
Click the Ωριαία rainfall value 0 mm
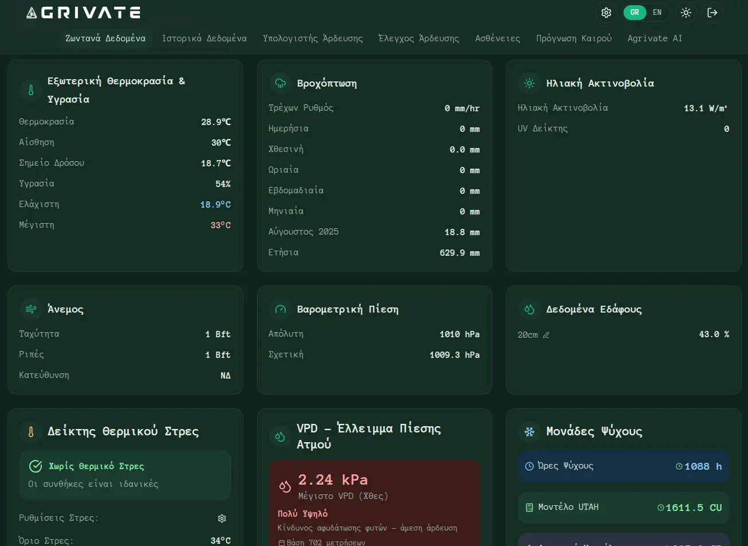coord(470,170)
